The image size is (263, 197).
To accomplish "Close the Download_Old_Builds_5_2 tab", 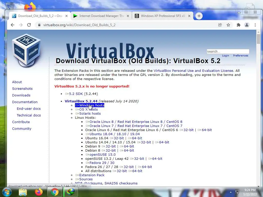I will 67,16.
